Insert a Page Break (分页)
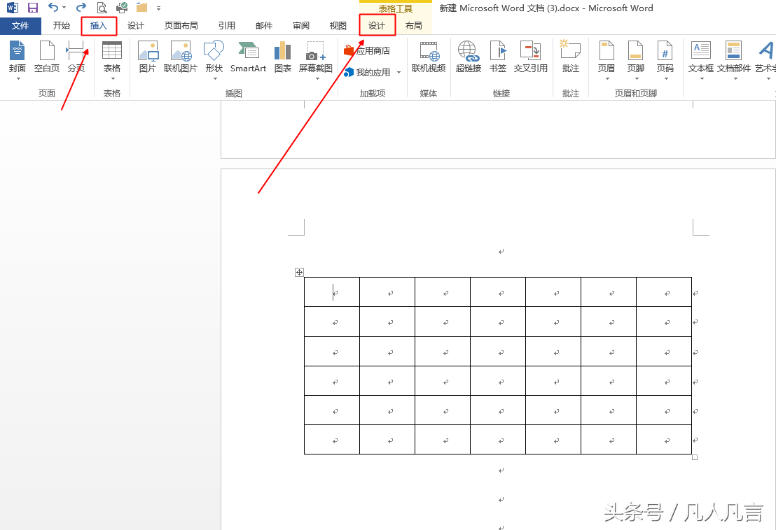Screen dimensions: 776x530 click(76, 57)
